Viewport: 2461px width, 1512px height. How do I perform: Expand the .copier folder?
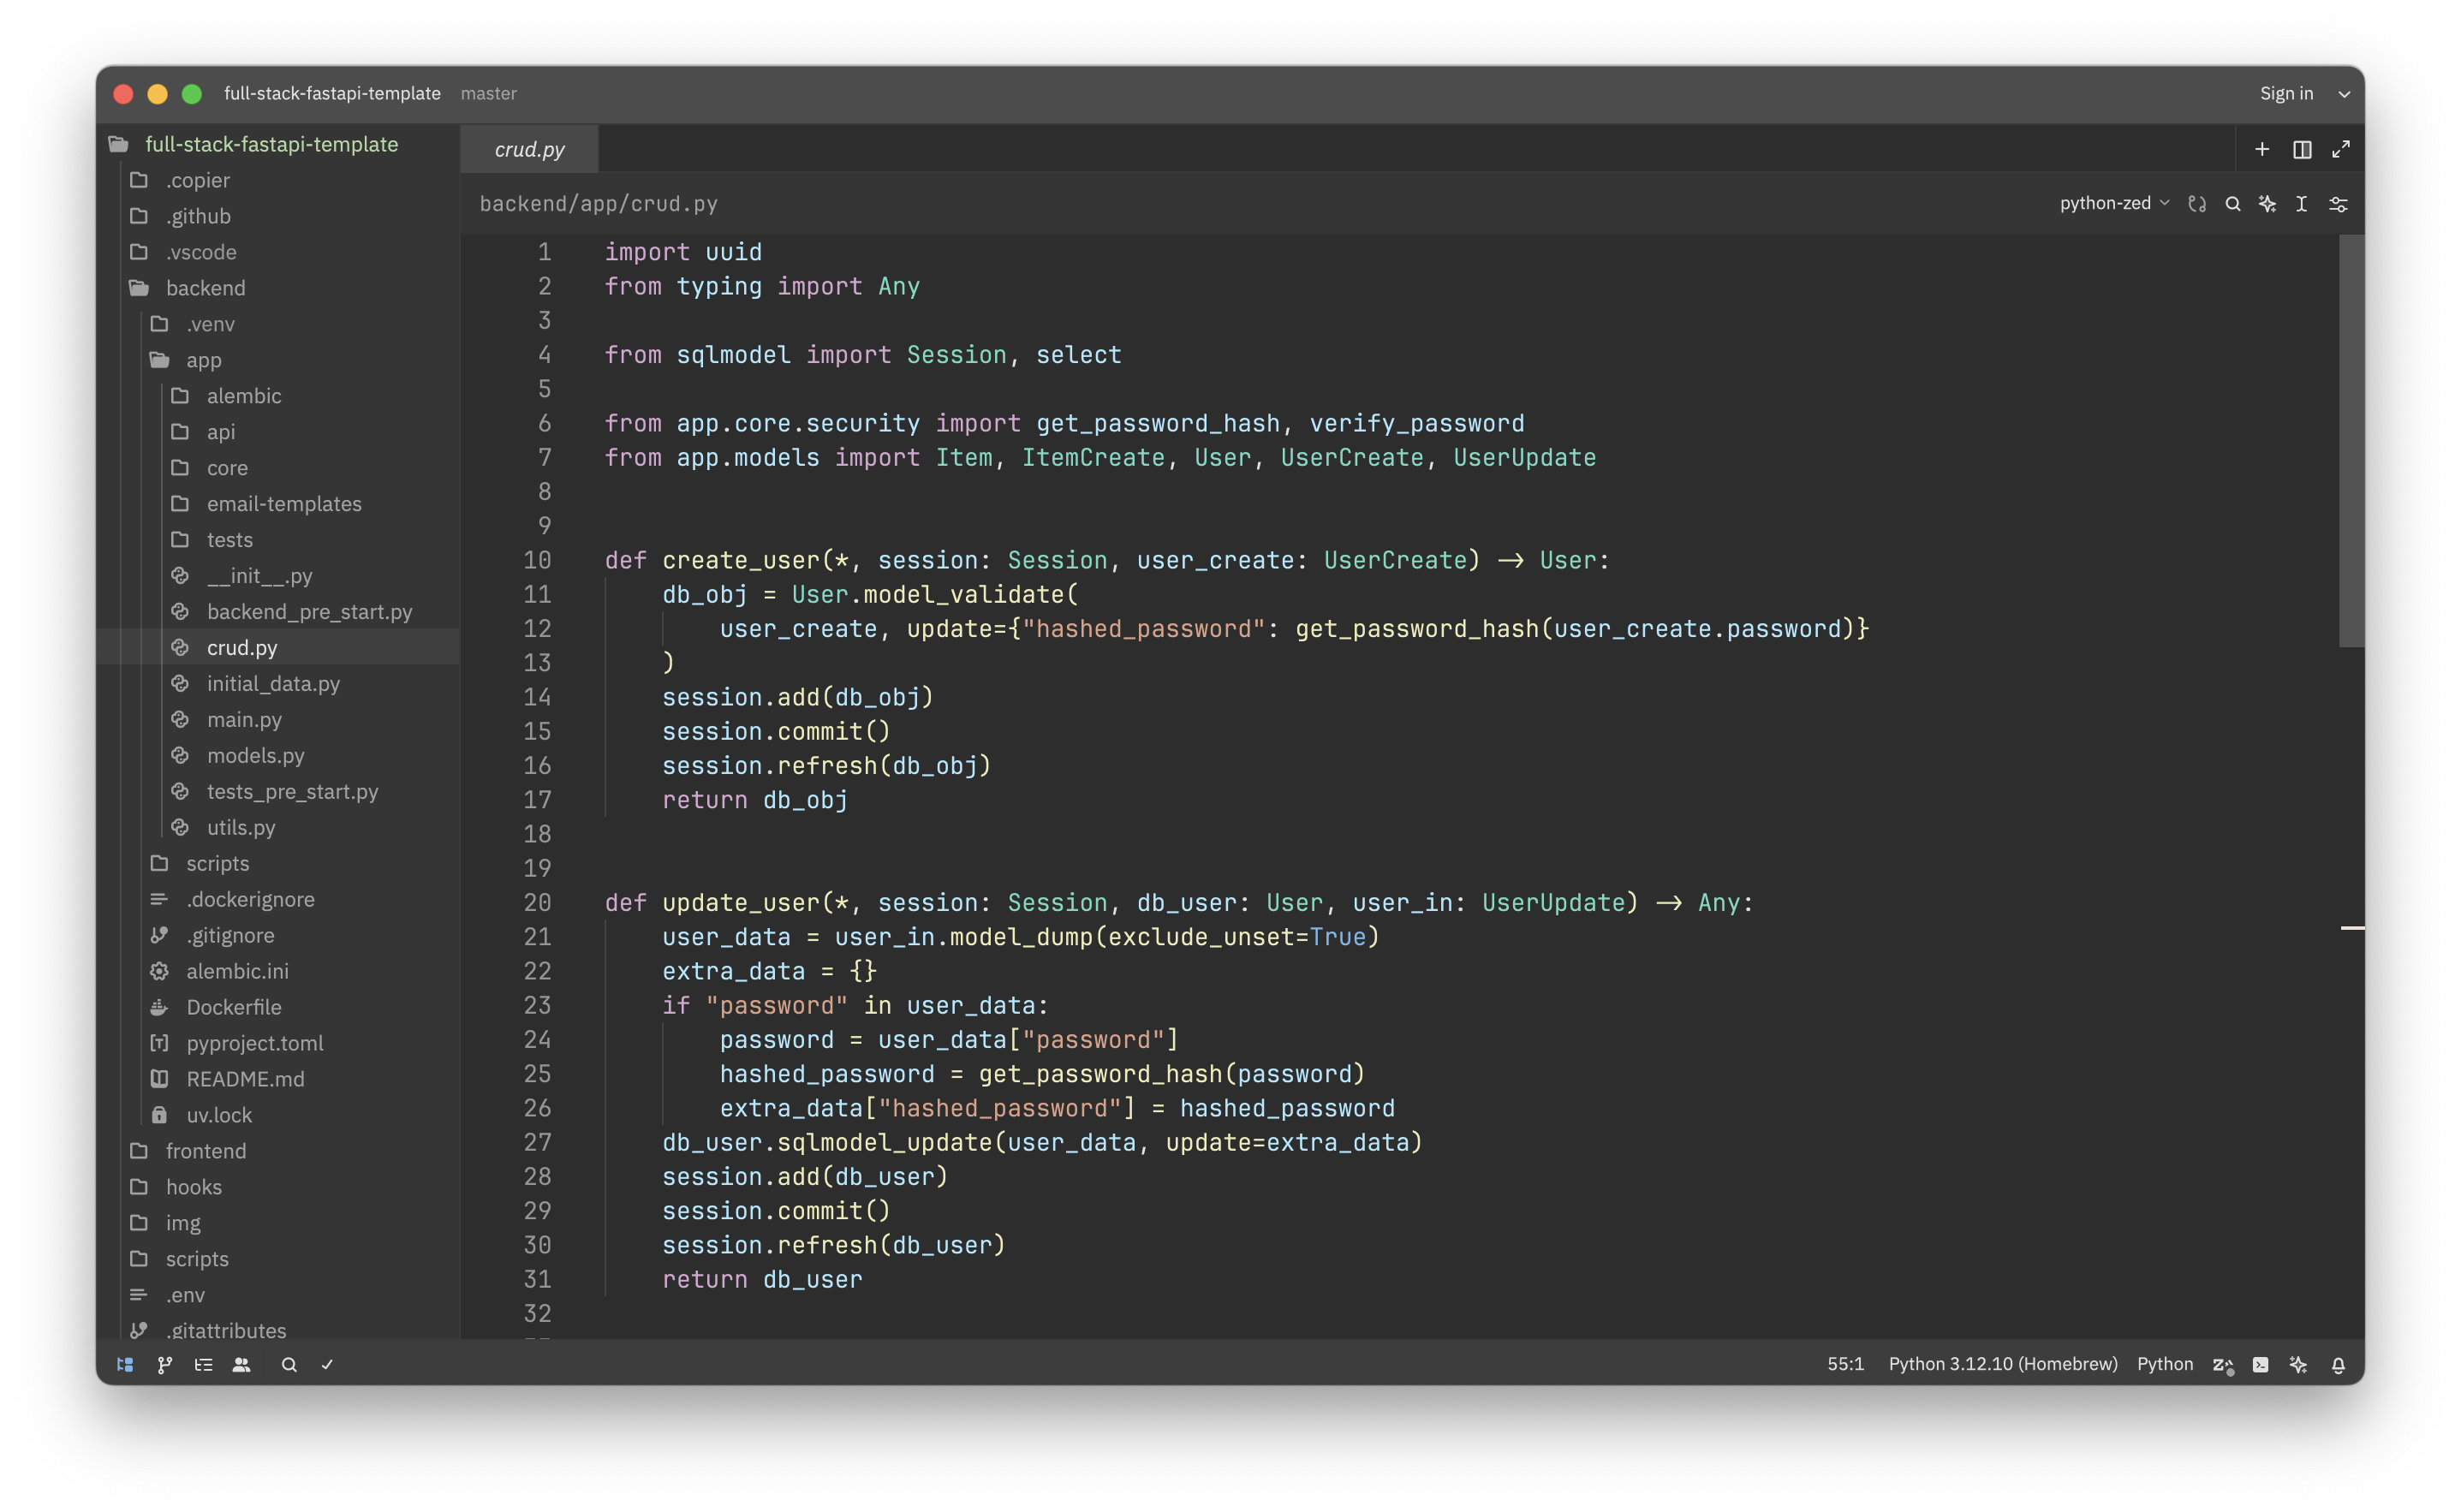[x=278, y=180]
